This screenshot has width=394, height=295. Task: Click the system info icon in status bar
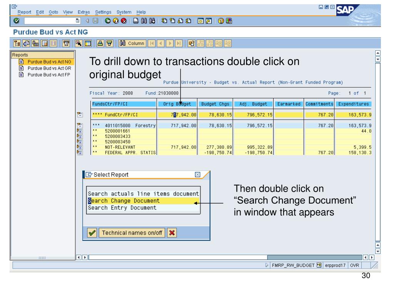(x=319, y=265)
